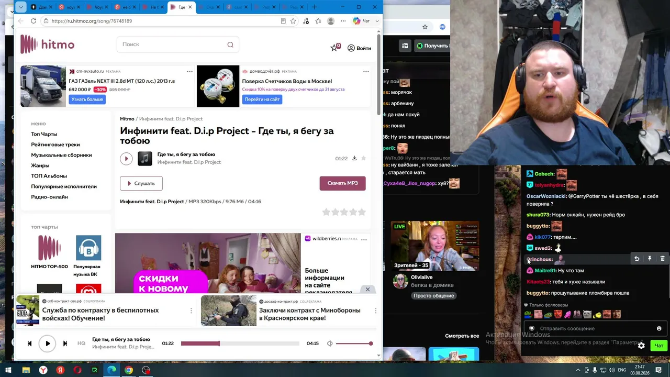The image size is (670, 377).
Task: Open Радио-онлайн menu item
Action: [49, 197]
